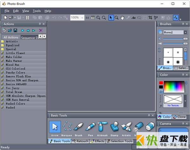Open the Selec... tab in Brushes panel

coord(181,68)
